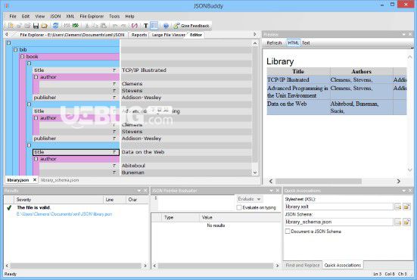Collapse author node under TCP/IP Illustrated
Viewport: 417px width, 280px height.
(36, 77)
